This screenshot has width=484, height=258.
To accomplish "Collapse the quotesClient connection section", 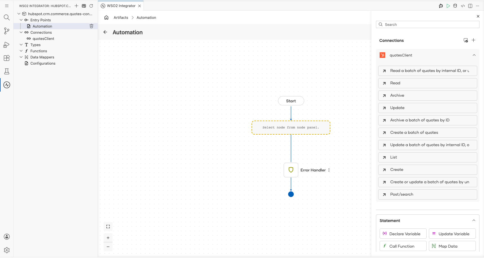I will (x=474, y=55).
